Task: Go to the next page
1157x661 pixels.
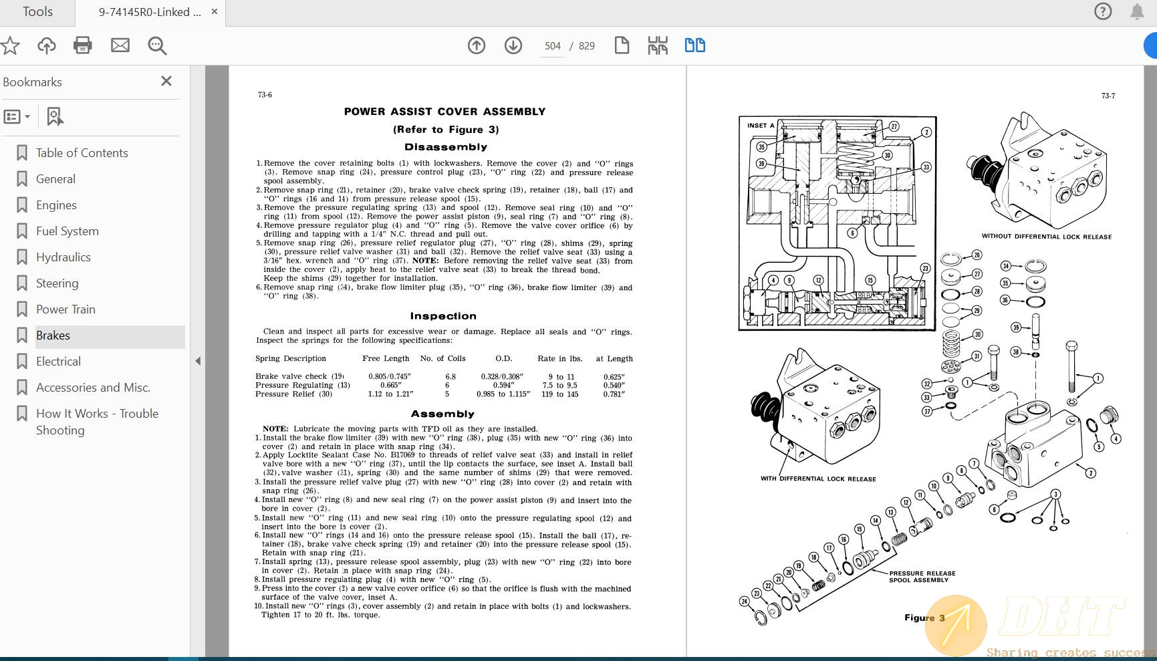Action: click(513, 45)
